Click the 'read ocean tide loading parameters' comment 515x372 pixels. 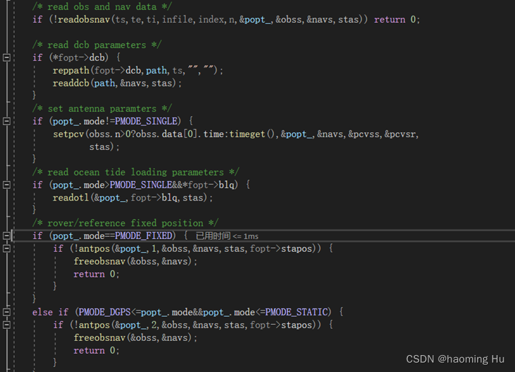coord(136,172)
